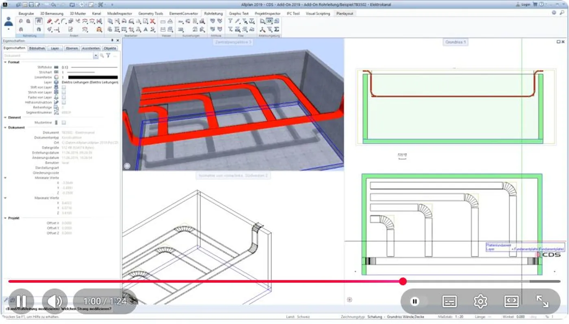Click the letter A text icon in Bearbeiten
This screenshot has height=324, width=569.
coord(146,29)
